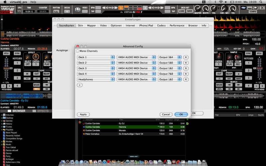
Task: Toggle left deck KEYLOCK button
Action: [37, 85]
